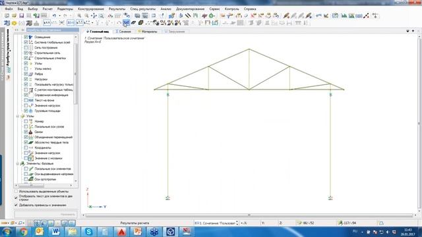Viewport: 422px width, 237px height.
Task: Toggle 'Добавлять префиксы к значениям' checkbox
Action: pos(16,205)
